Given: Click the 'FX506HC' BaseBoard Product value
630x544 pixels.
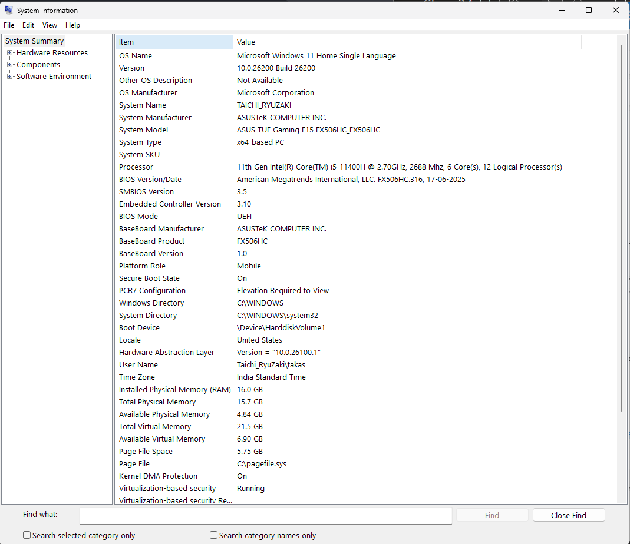Looking at the screenshot, I should (x=252, y=241).
